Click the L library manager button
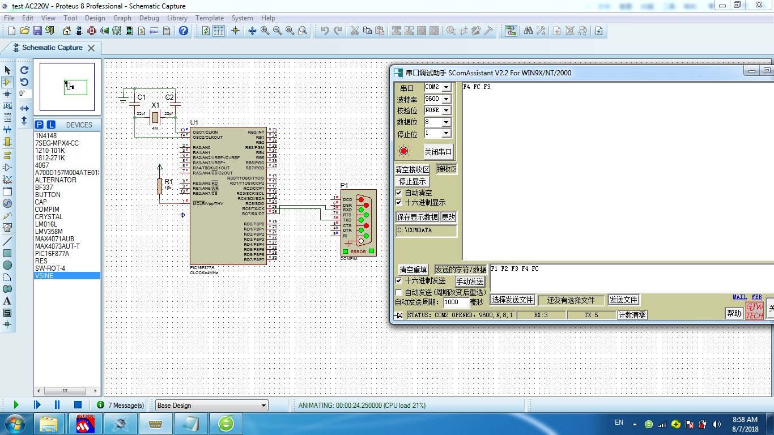The width and height of the screenshot is (774, 435). (x=50, y=125)
